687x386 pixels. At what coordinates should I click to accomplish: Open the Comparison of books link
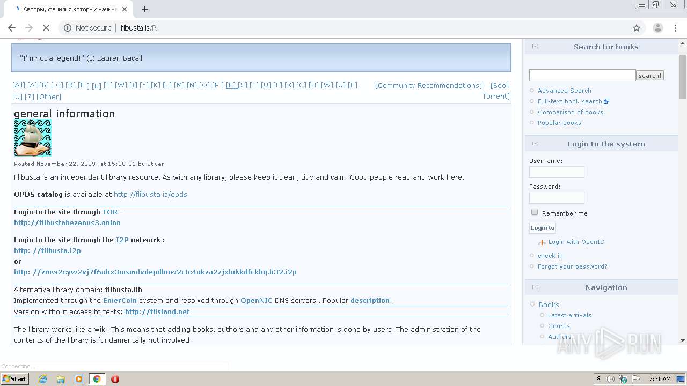pyautogui.click(x=571, y=112)
